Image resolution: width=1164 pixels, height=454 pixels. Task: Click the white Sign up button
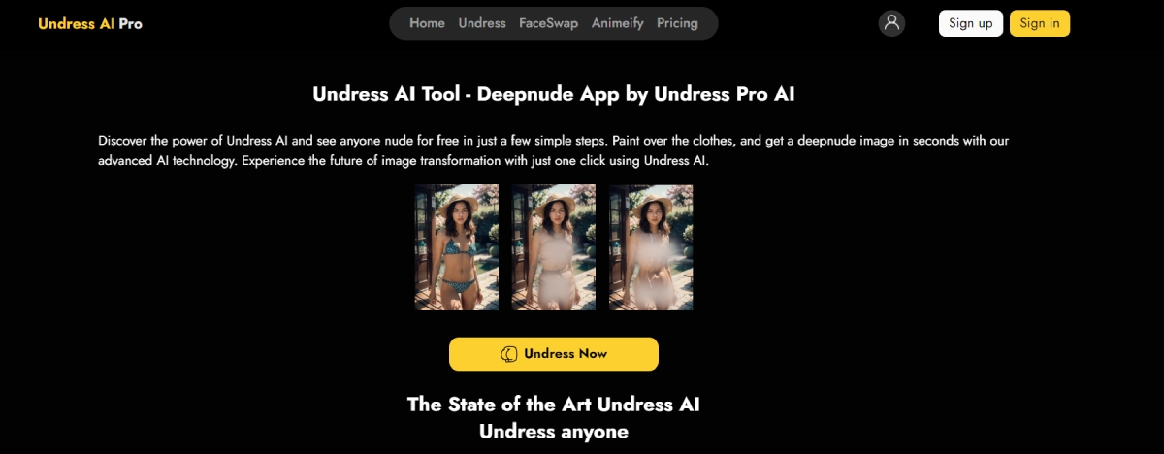point(971,23)
